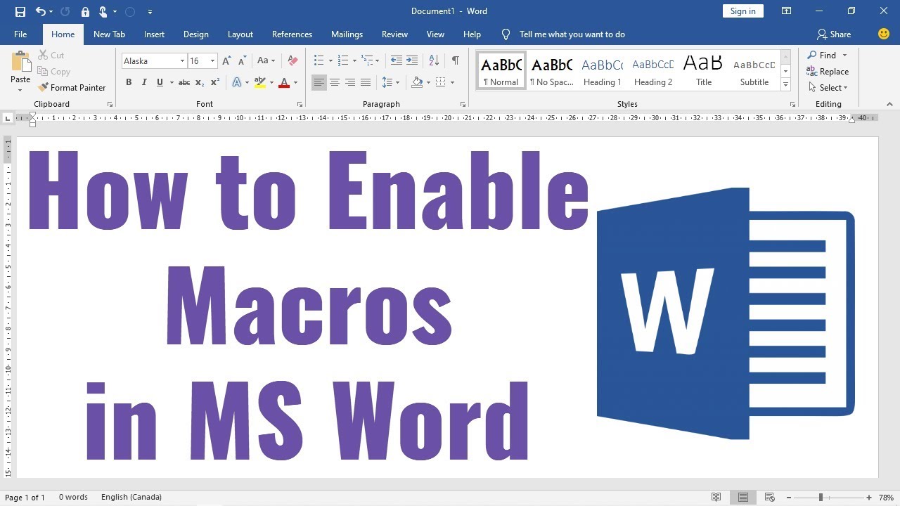Toggle Bold formatting
Image resolution: width=900 pixels, height=506 pixels.
pyautogui.click(x=129, y=82)
